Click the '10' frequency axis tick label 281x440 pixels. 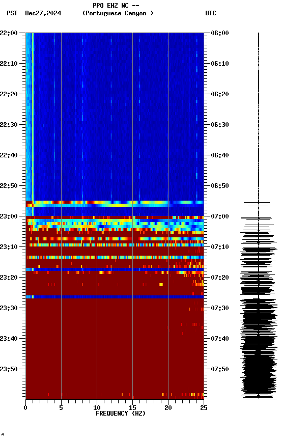(97, 408)
